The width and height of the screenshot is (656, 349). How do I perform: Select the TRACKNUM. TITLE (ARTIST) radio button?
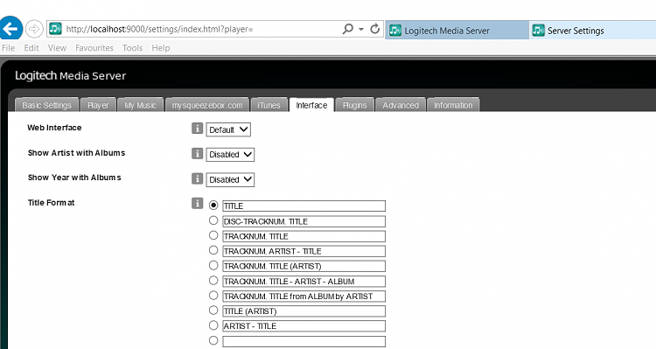pyautogui.click(x=213, y=265)
